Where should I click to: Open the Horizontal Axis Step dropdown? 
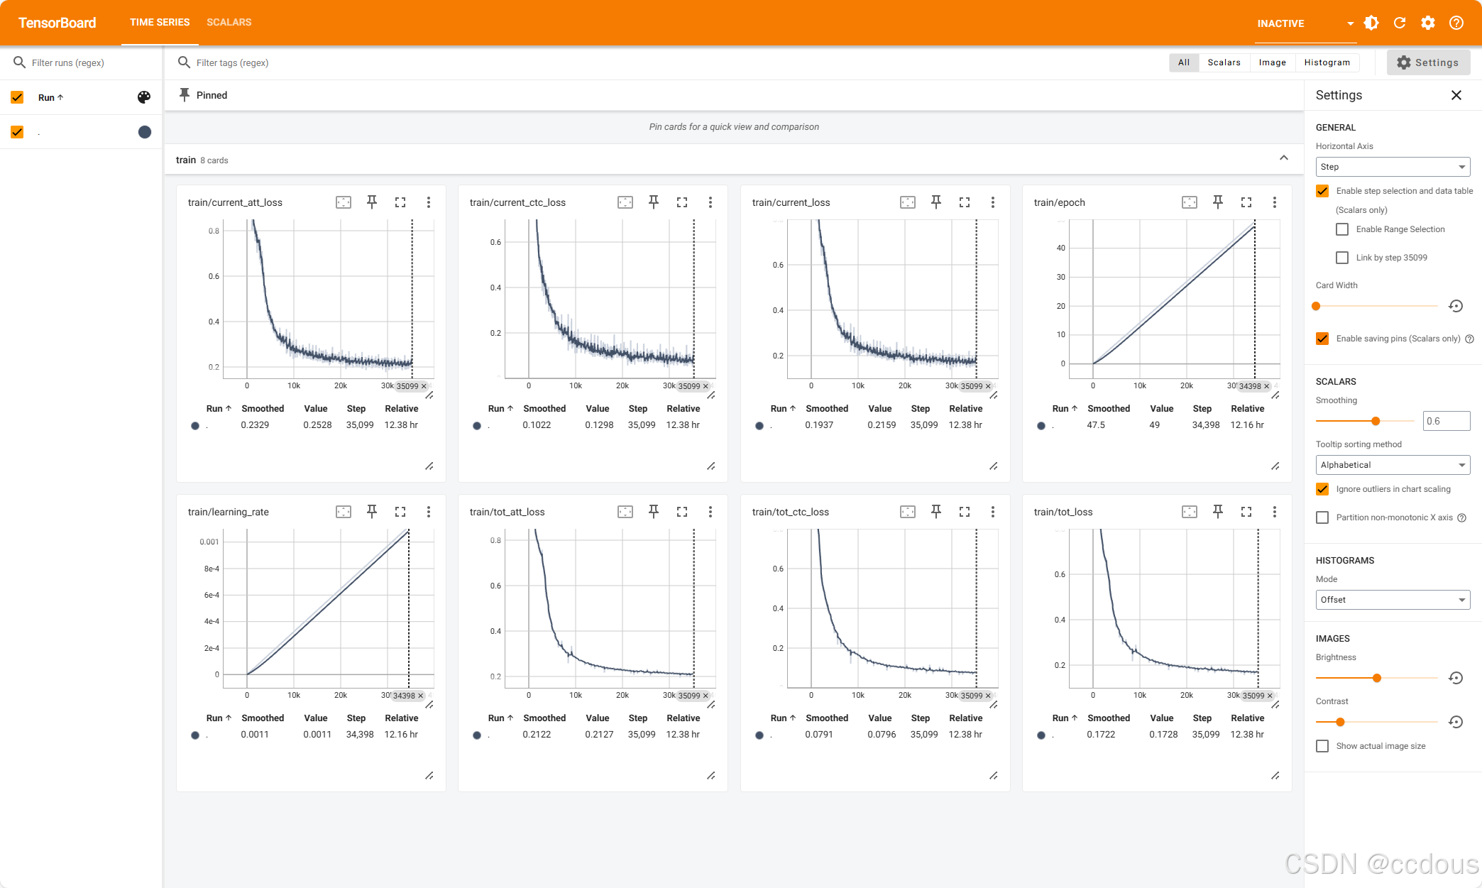pos(1393,167)
